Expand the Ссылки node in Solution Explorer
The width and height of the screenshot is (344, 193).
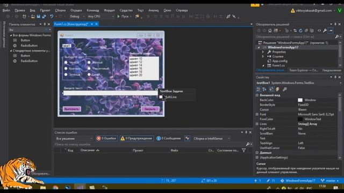pyautogui.click(x=263, y=56)
